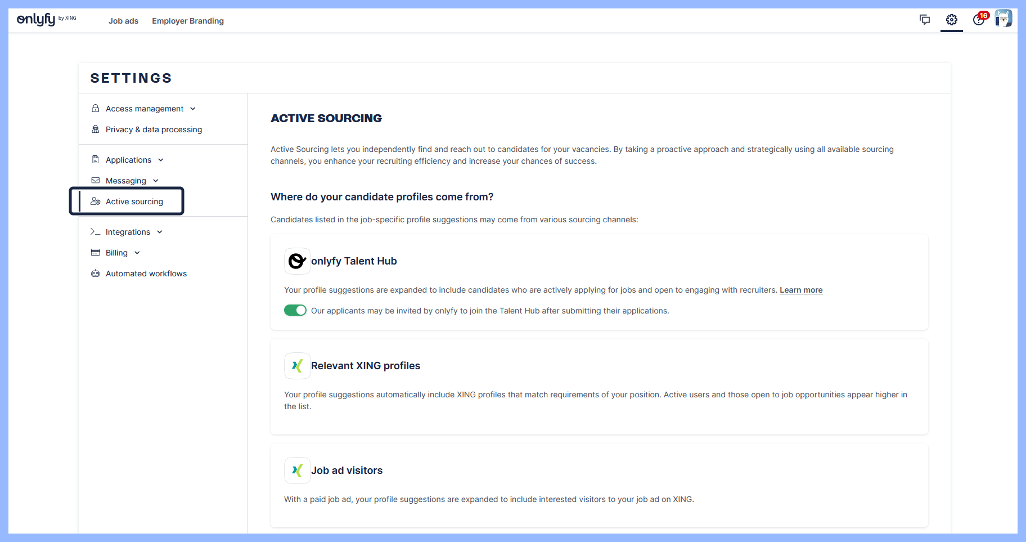This screenshot has width=1026, height=542.
Task: Follow the Learn more link
Action: [x=800, y=290]
